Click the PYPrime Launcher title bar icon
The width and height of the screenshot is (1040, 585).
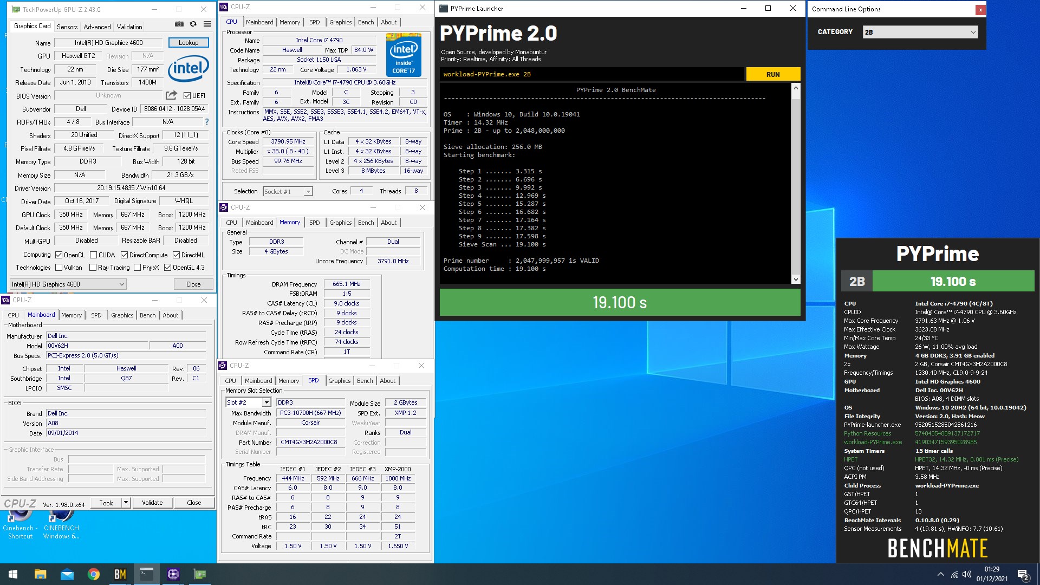(444, 8)
